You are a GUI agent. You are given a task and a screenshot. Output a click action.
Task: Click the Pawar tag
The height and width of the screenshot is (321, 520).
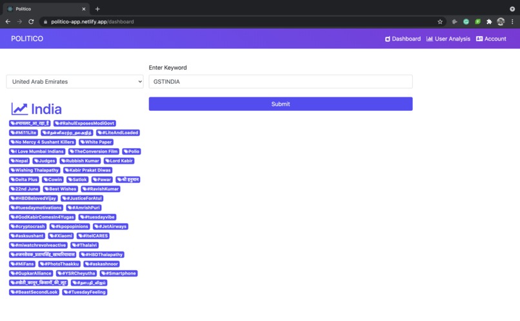click(102, 180)
